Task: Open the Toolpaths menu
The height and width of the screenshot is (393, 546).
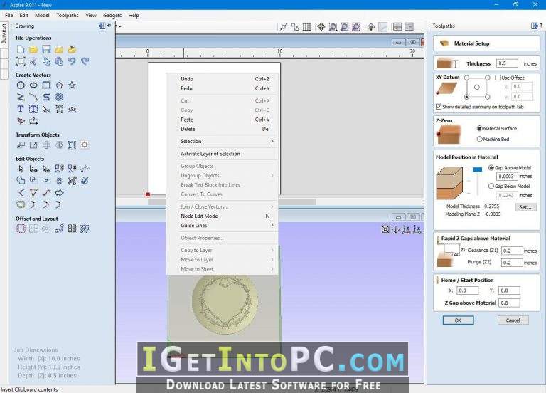Action: click(x=68, y=16)
